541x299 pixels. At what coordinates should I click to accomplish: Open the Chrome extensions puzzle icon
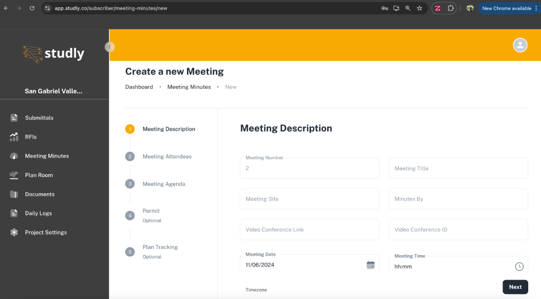click(451, 8)
